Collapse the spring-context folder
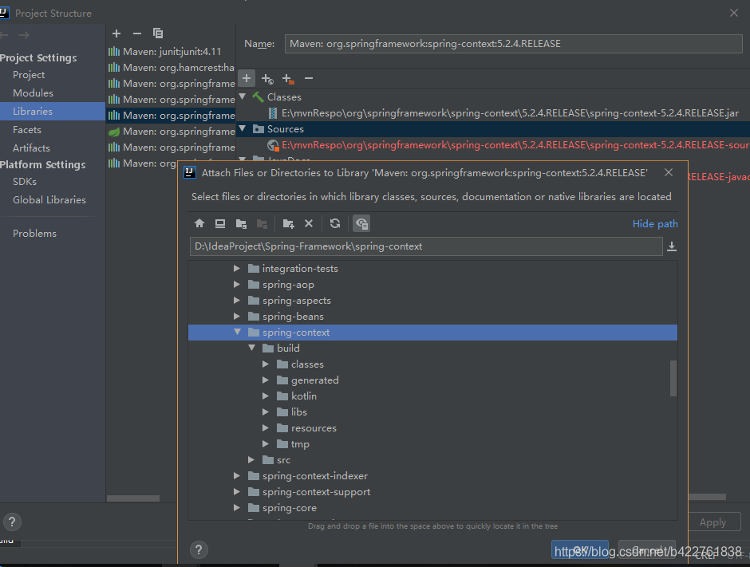Image resolution: width=750 pixels, height=567 pixels. point(237,332)
